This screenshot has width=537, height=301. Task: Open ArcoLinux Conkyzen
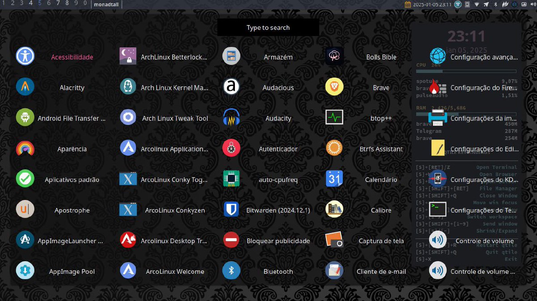[128, 210]
